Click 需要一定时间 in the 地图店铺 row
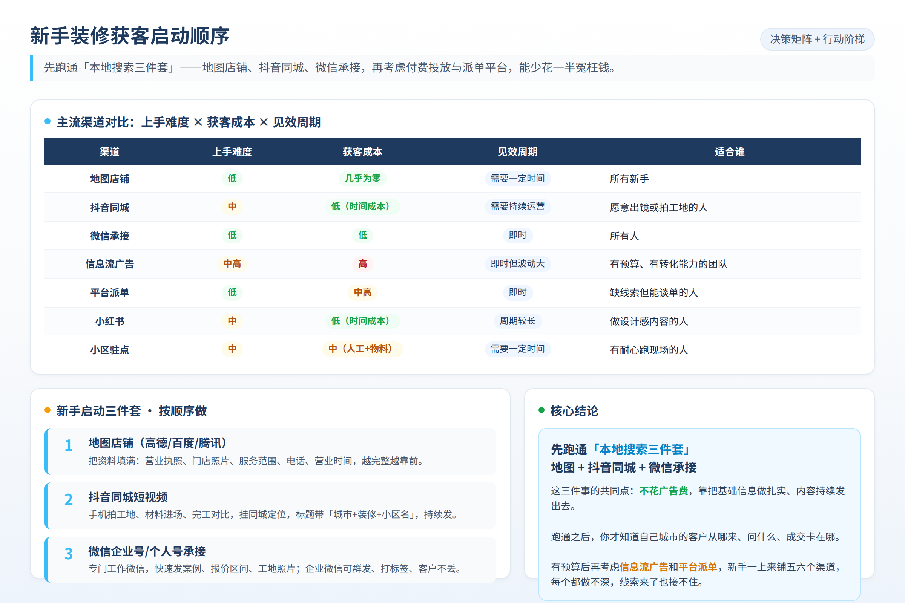 (517, 178)
